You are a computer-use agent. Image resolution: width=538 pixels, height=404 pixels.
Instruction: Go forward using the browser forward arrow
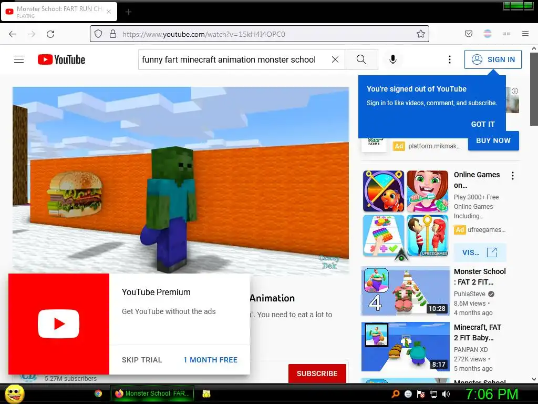32,34
